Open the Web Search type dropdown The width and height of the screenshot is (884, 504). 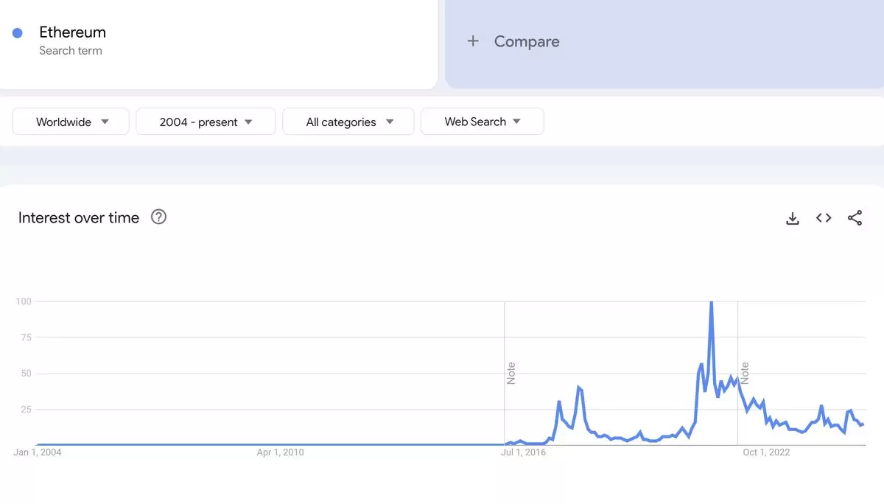tap(483, 122)
